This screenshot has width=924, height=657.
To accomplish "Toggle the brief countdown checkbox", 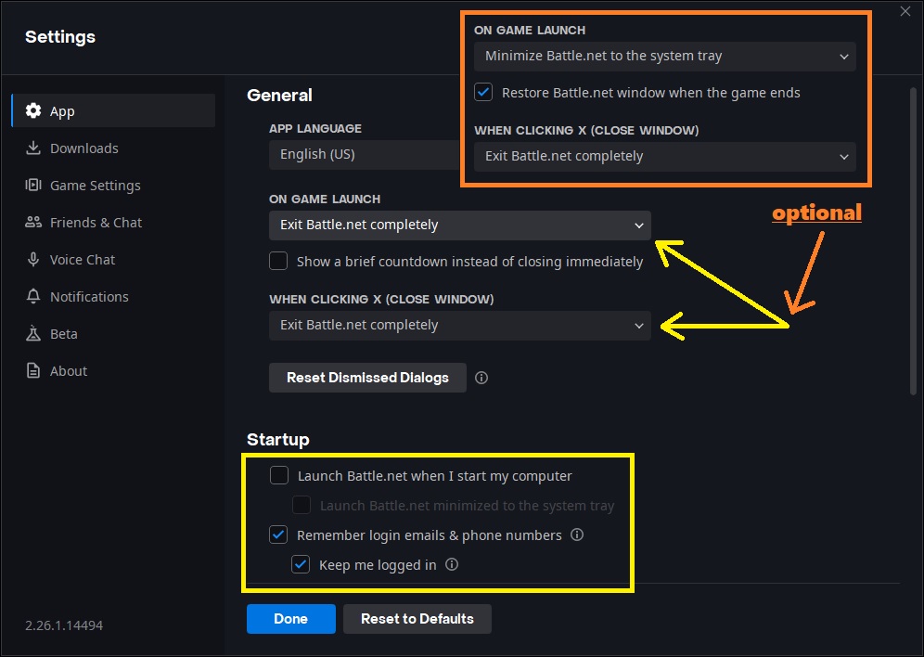I will [278, 261].
